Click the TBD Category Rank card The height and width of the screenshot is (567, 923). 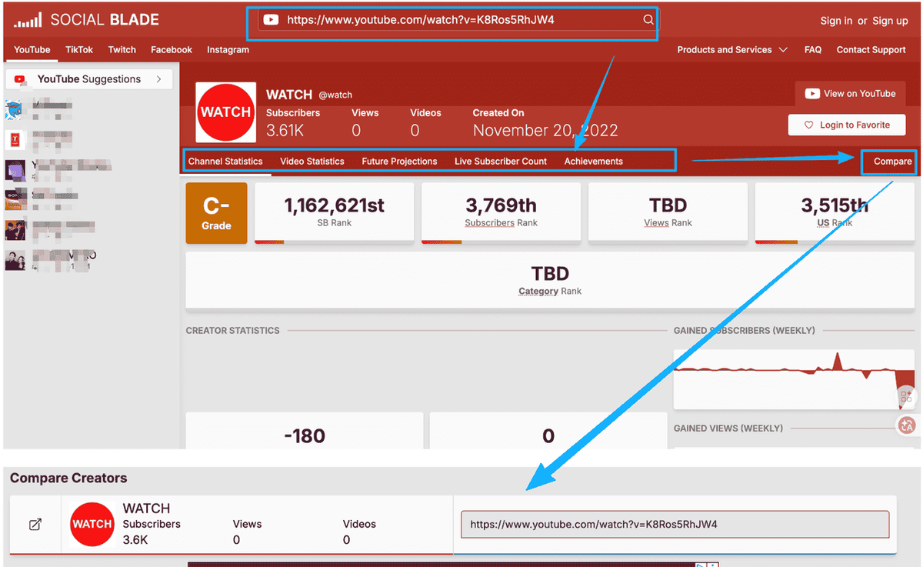[550, 280]
